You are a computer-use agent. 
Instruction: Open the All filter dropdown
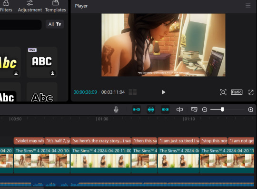[x=55, y=24]
